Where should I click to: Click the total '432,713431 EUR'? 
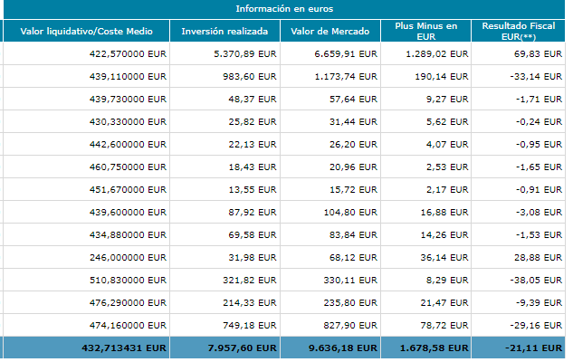point(86,348)
